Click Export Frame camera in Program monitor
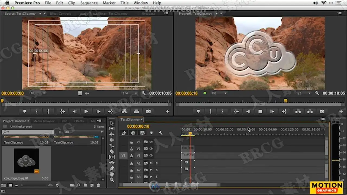Viewport: 347px width, 195px height. click(x=322, y=111)
